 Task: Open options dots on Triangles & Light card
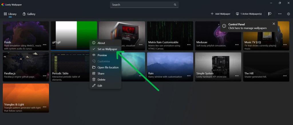45,107
